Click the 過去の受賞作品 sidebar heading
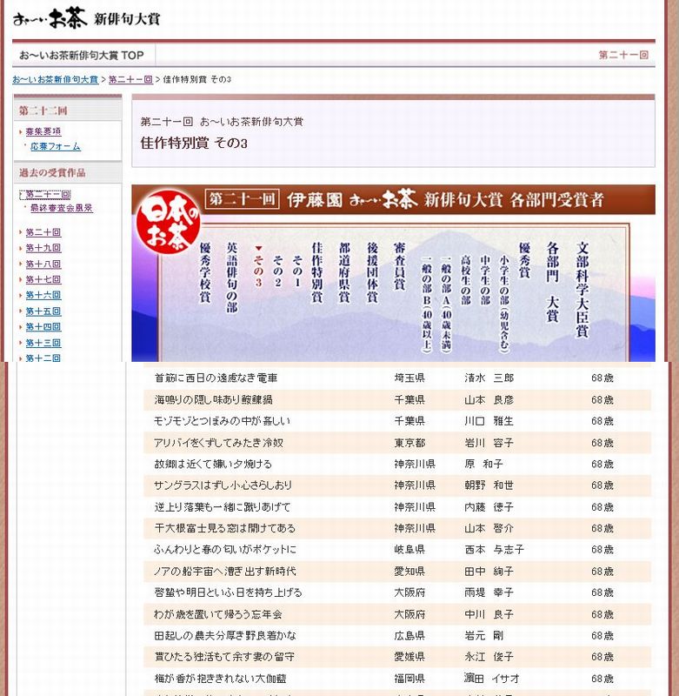The image size is (679, 696). (x=52, y=172)
